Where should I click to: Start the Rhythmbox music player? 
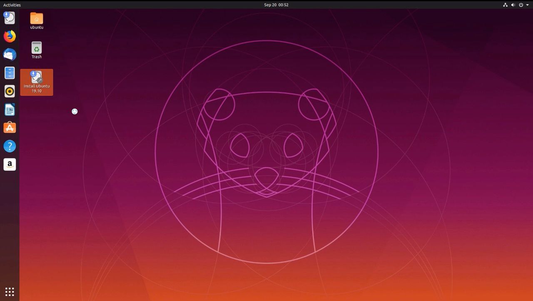click(x=10, y=91)
